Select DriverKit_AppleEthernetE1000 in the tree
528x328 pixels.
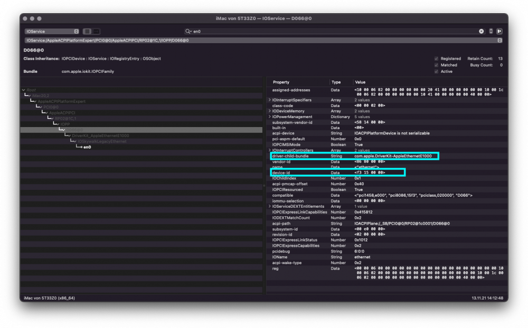pyautogui.click(x=100, y=136)
